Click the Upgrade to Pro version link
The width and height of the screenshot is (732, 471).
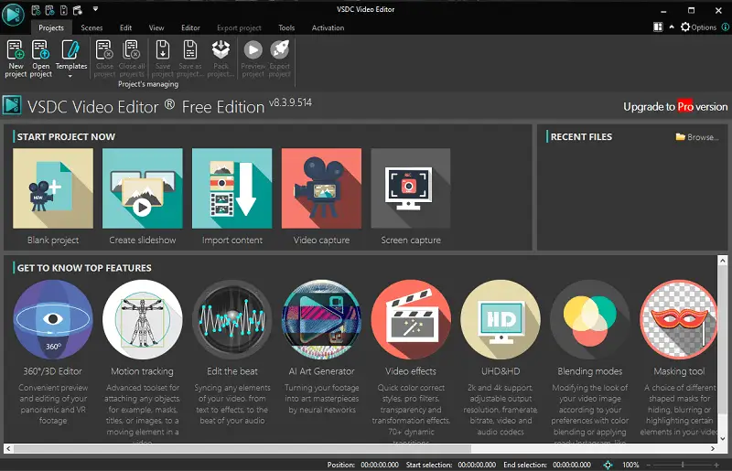coord(675,107)
